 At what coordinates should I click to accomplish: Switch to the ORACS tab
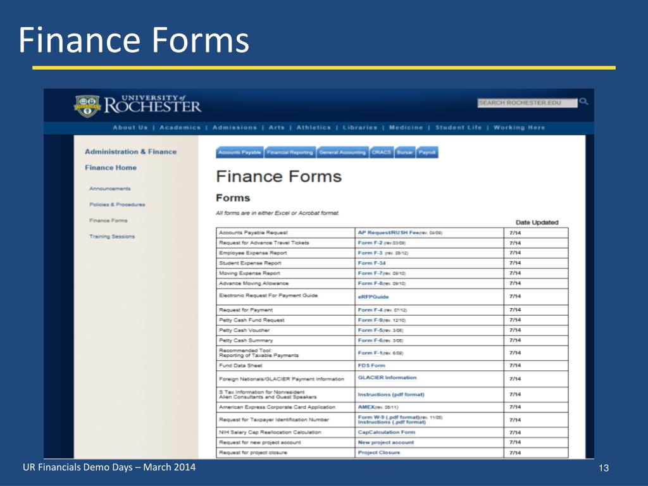[x=382, y=153]
